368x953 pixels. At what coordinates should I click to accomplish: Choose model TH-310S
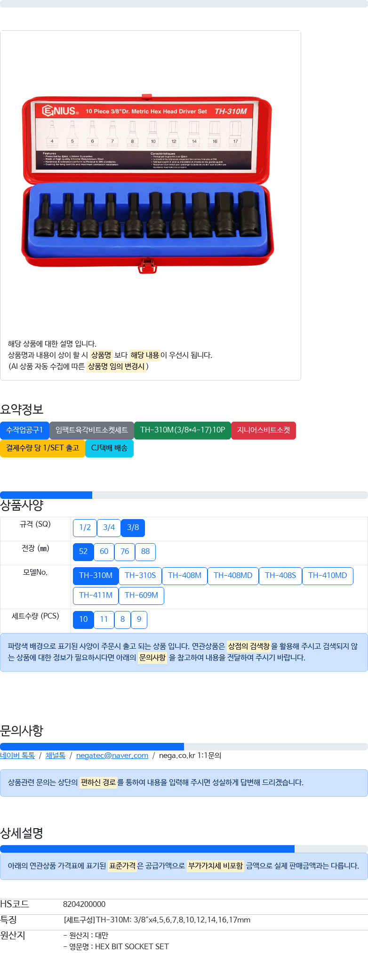click(140, 576)
